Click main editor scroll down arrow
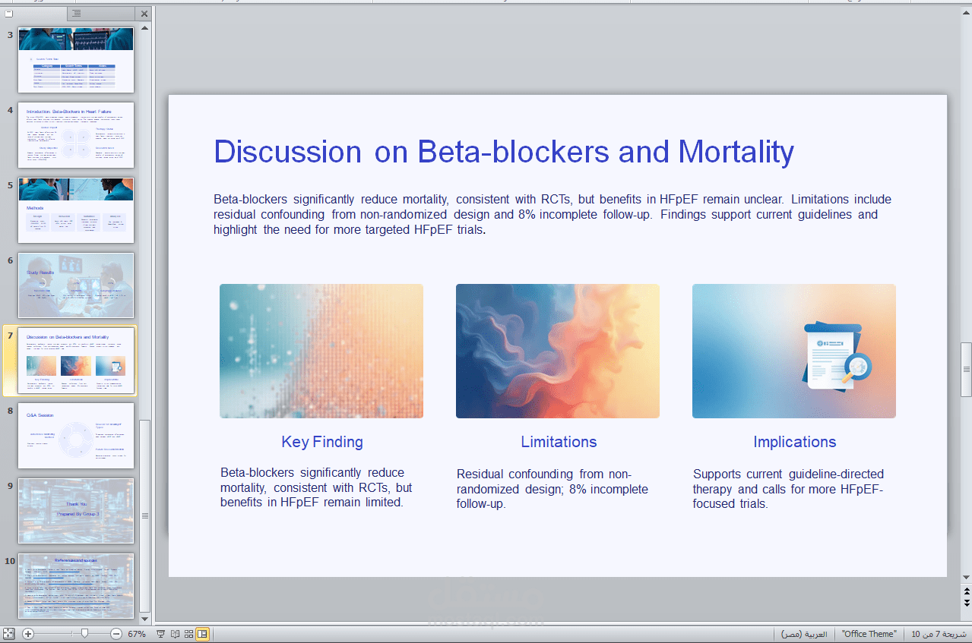 pyautogui.click(x=966, y=578)
